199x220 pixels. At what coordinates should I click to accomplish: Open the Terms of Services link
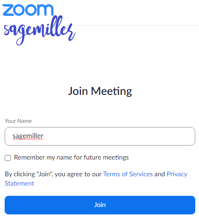pos(128,174)
